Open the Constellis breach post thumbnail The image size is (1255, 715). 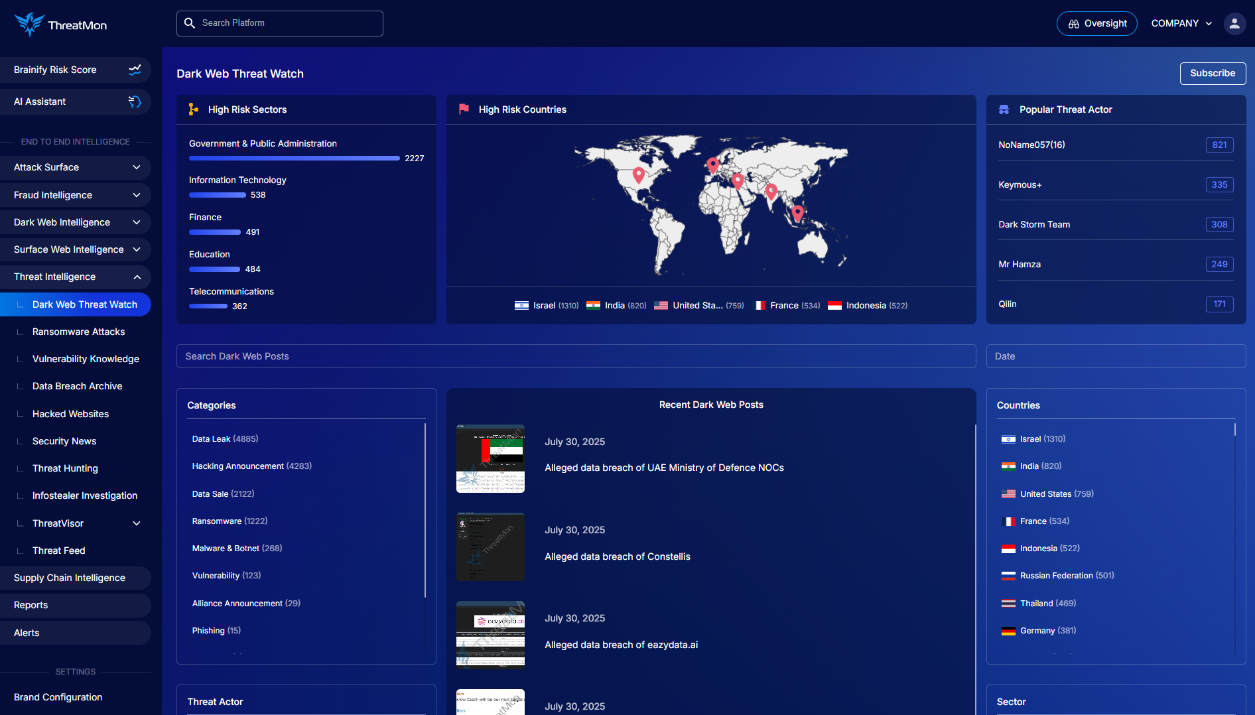490,547
